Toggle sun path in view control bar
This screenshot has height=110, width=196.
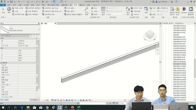[x=58, y=100]
